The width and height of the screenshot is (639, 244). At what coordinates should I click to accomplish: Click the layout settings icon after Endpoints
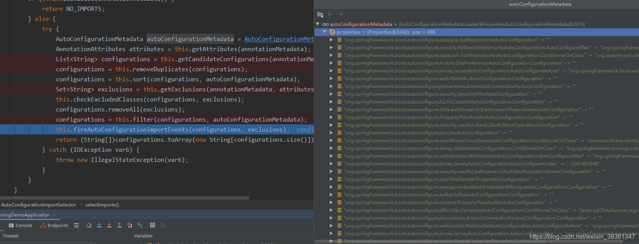76,225
